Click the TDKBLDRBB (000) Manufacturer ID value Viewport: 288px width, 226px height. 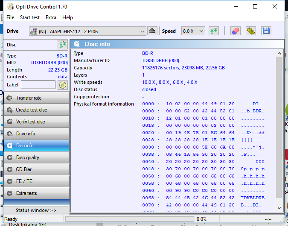[x=160, y=60]
